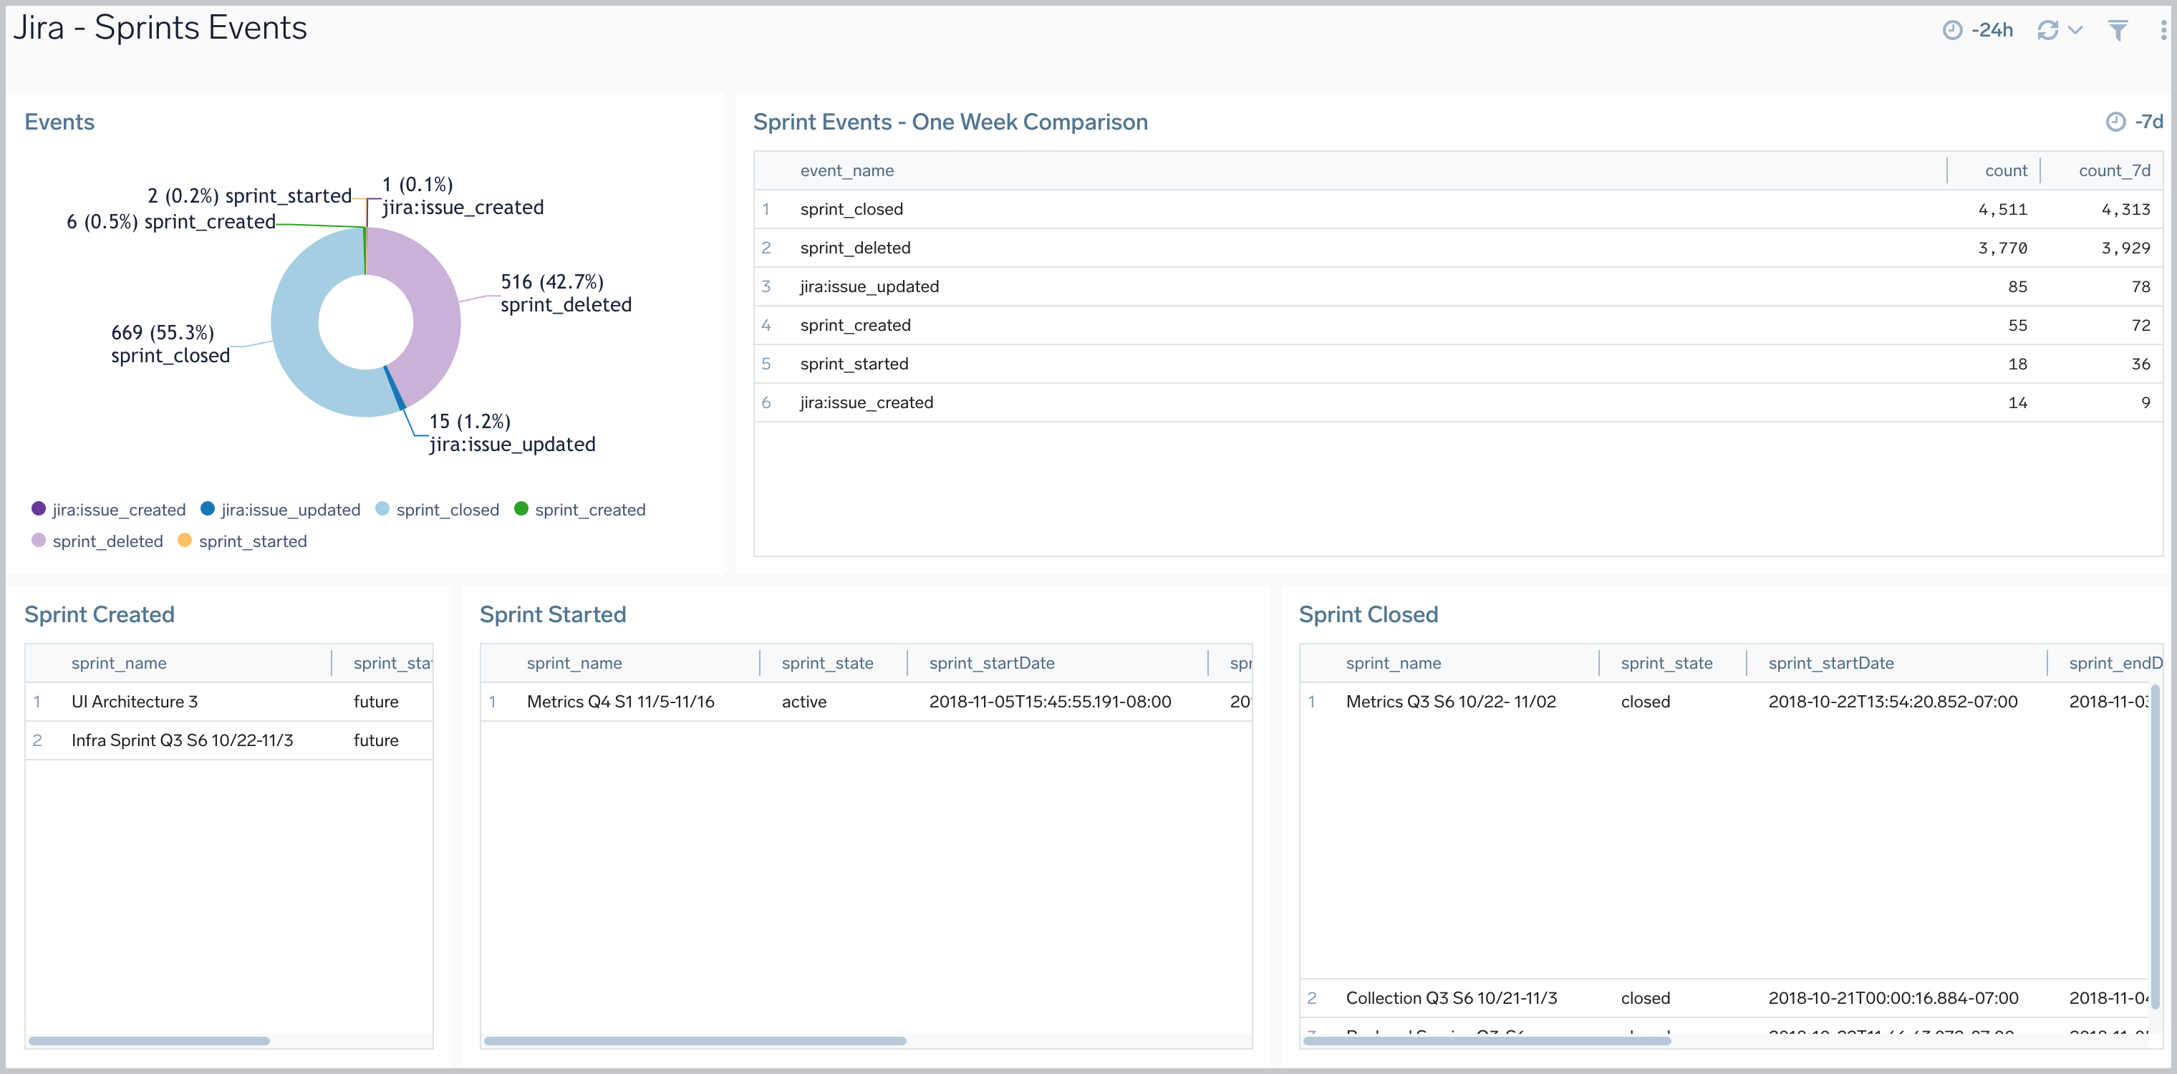The image size is (2177, 1074).
Task: Click the Jira - Sprints Events dashboard title
Action: click(160, 28)
